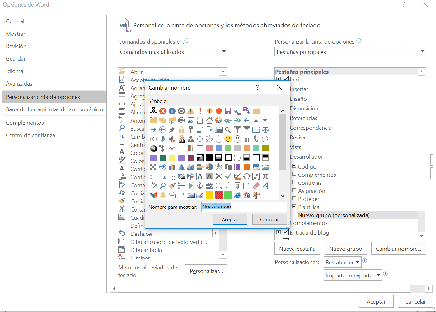Expand the Plantillas group
The height and width of the screenshot is (312, 436).
[x=294, y=206]
